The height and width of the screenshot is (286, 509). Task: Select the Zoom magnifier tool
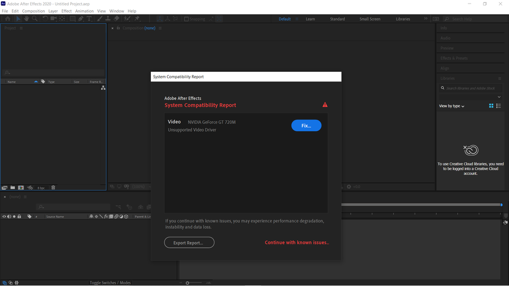point(35,19)
